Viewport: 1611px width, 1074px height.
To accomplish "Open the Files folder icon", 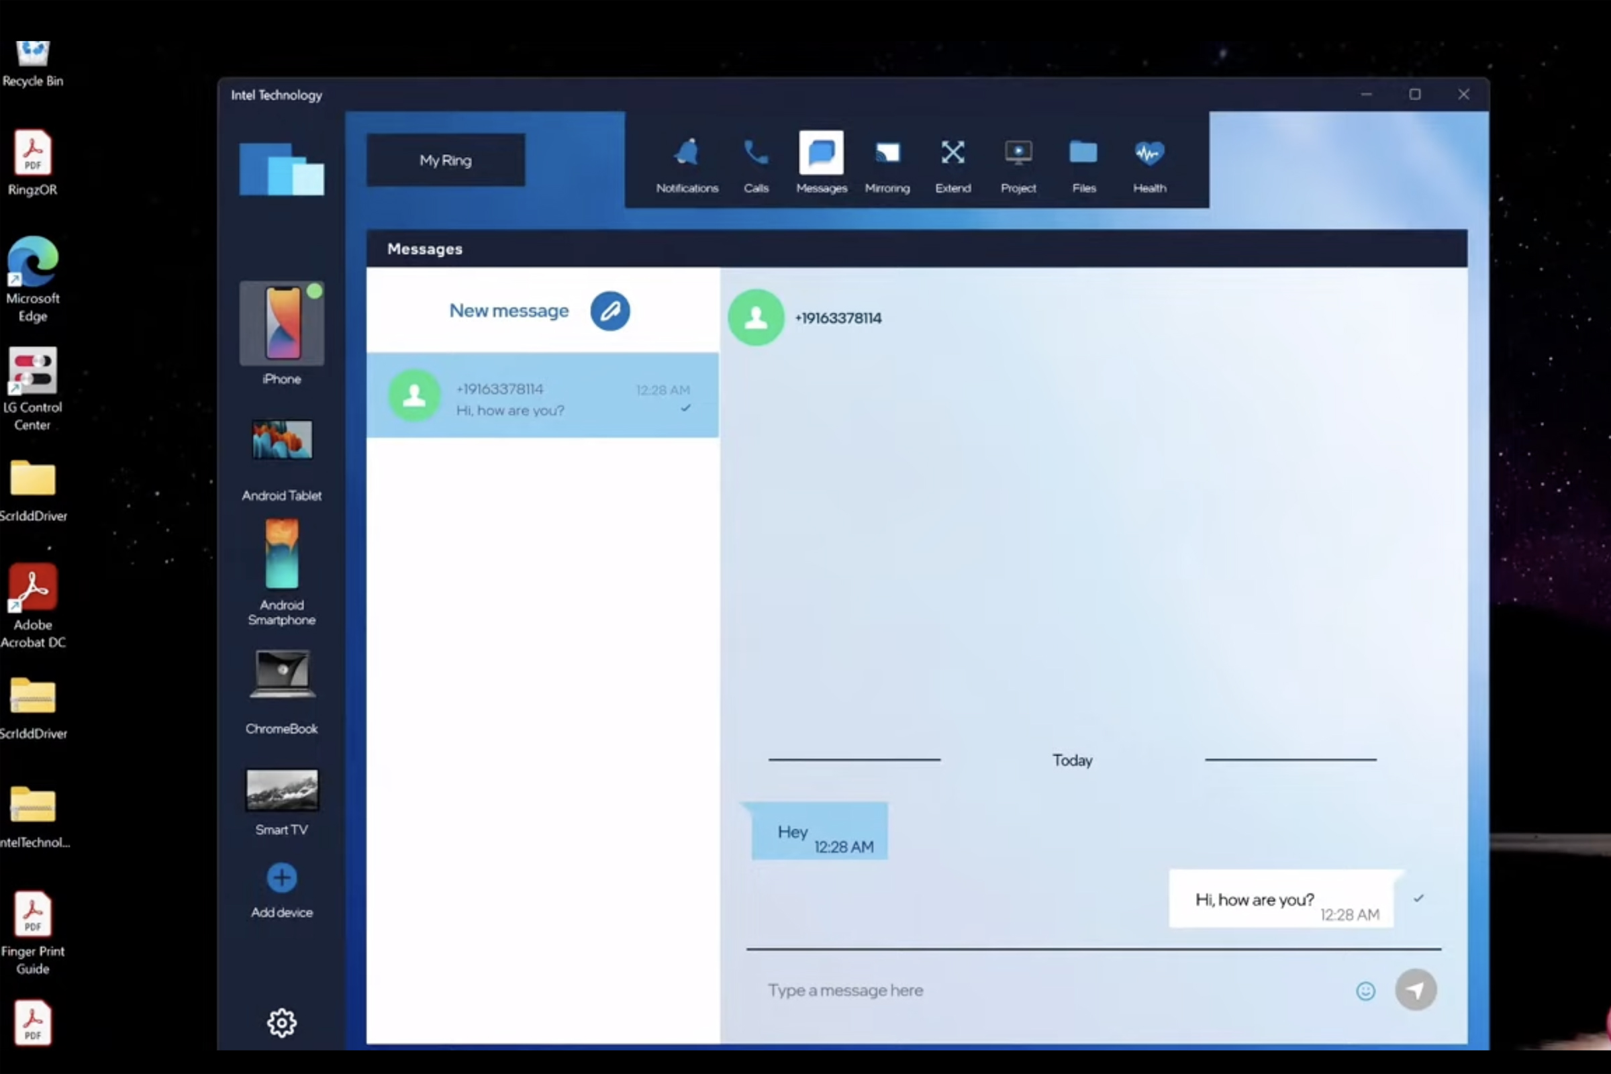I will coord(1083,152).
